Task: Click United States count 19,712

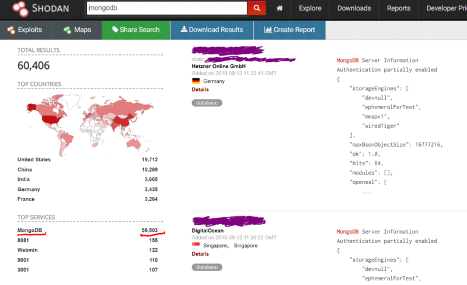Action: click(150, 159)
